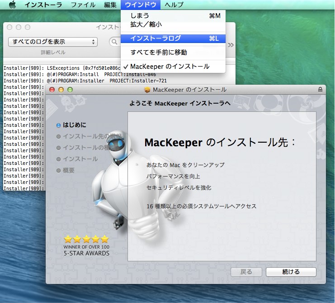Click the LSExceptions log line
The image size is (335, 303).
(62, 68)
